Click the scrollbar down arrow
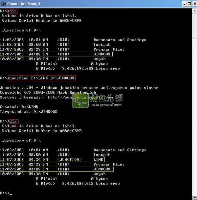This screenshot has height=200, width=197. [x=194, y=197]
